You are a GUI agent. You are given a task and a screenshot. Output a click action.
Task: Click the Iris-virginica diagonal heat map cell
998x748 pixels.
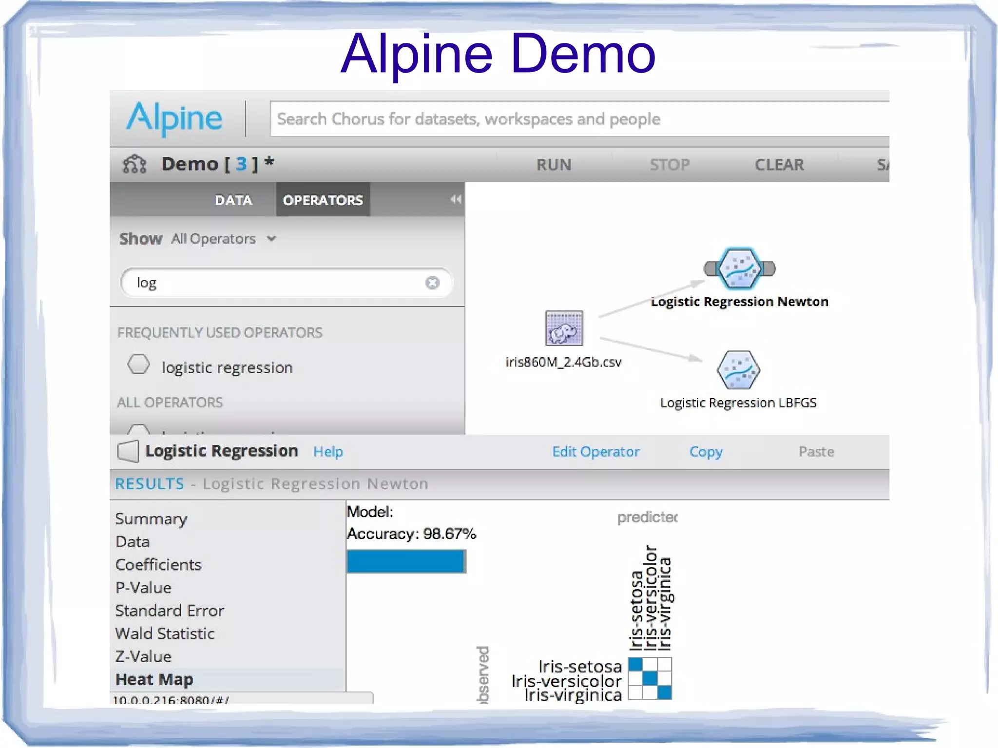(664, 692)
